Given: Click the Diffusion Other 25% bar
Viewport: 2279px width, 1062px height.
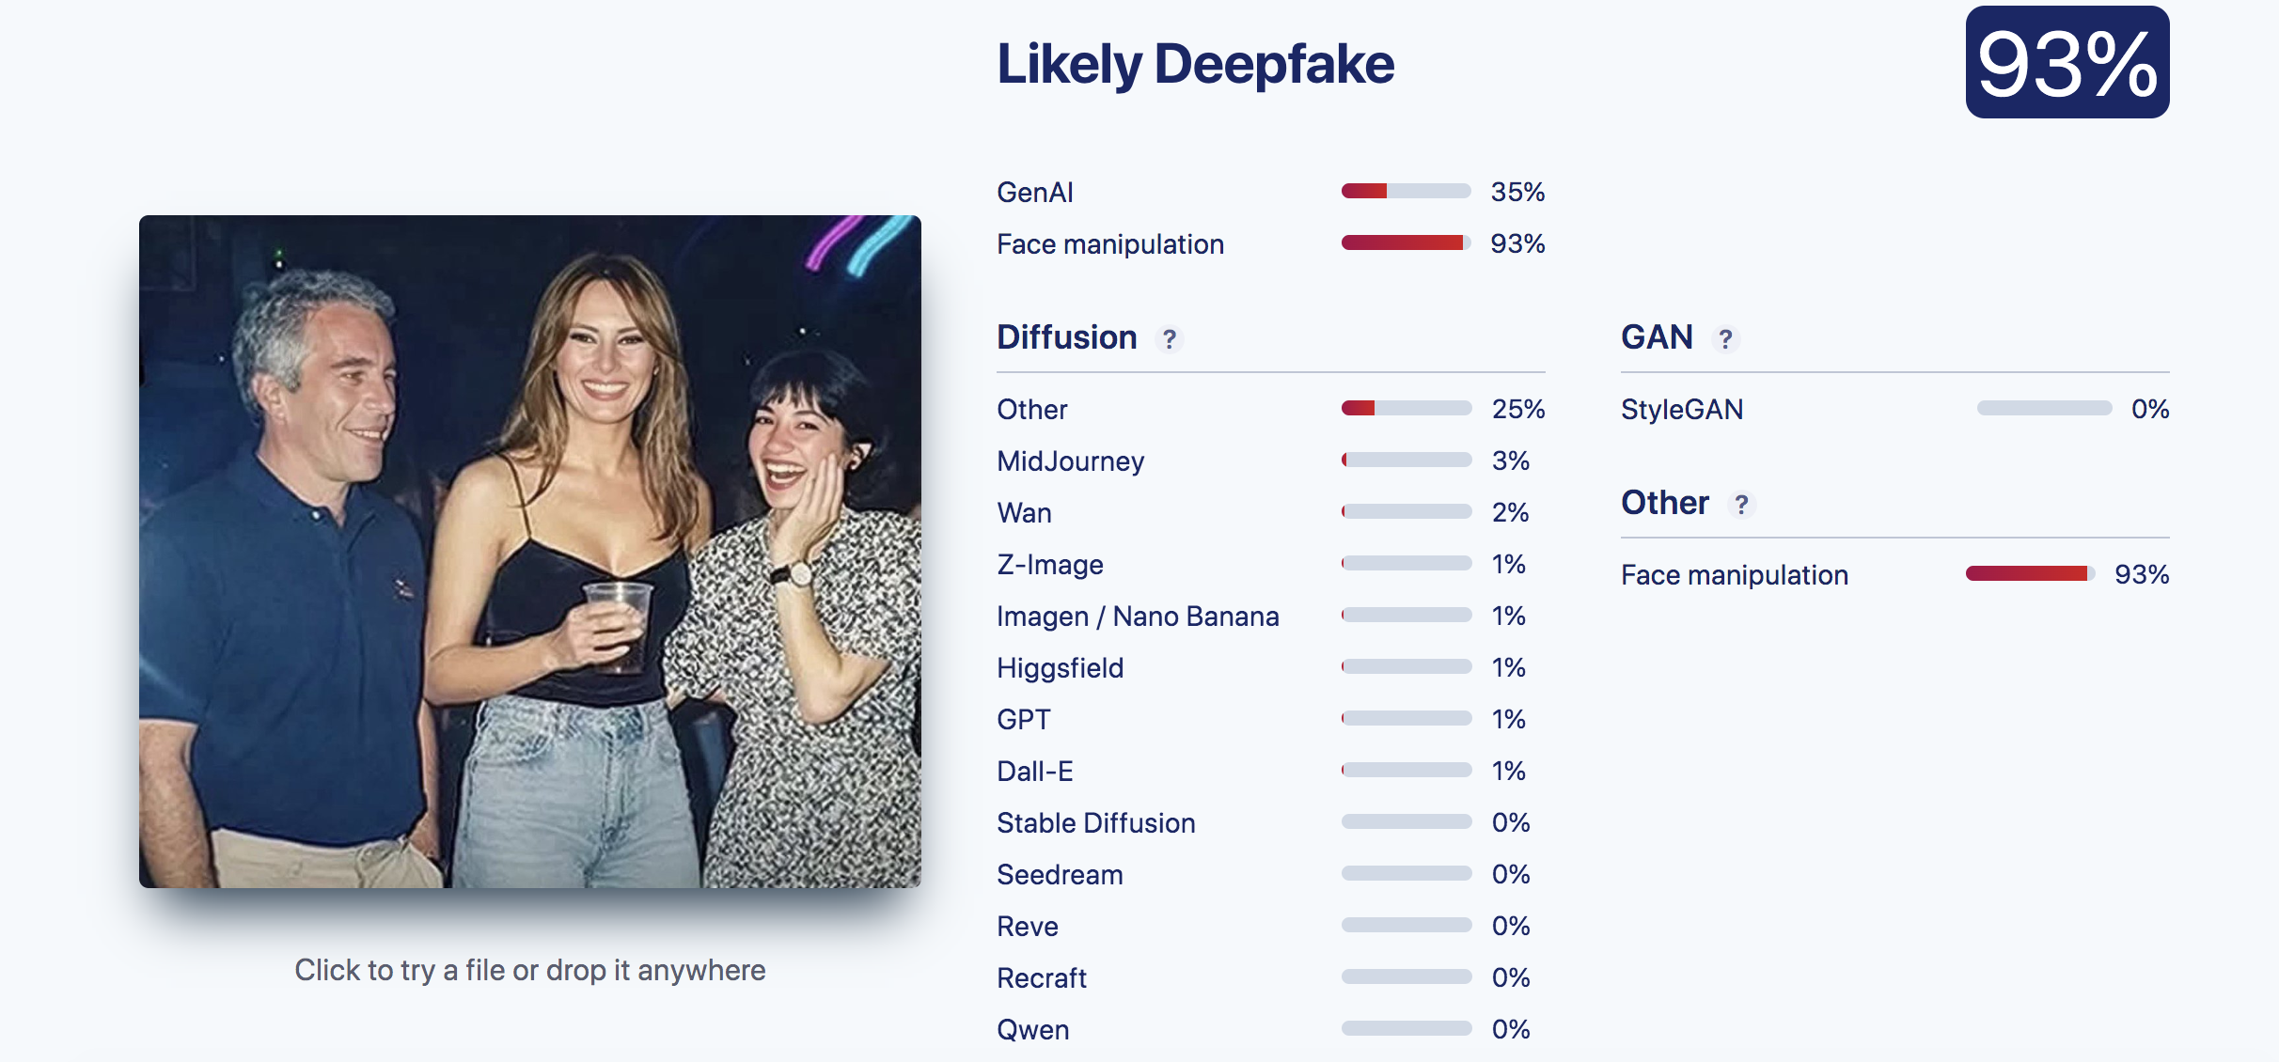Looking at the screenshot, I should click(1406, 409).
